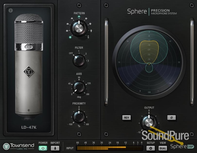Click the Proximity knob
Screen dimensions: 197x153
[79, 117]
